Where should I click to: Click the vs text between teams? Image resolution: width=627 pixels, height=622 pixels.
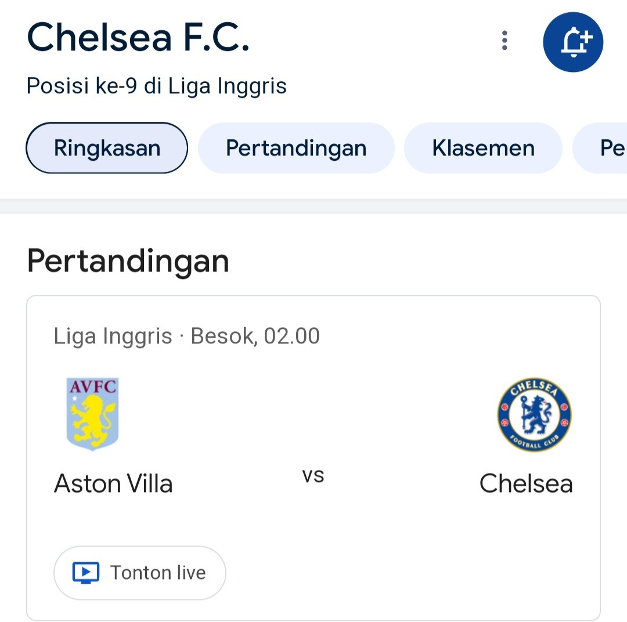[313, 476]
